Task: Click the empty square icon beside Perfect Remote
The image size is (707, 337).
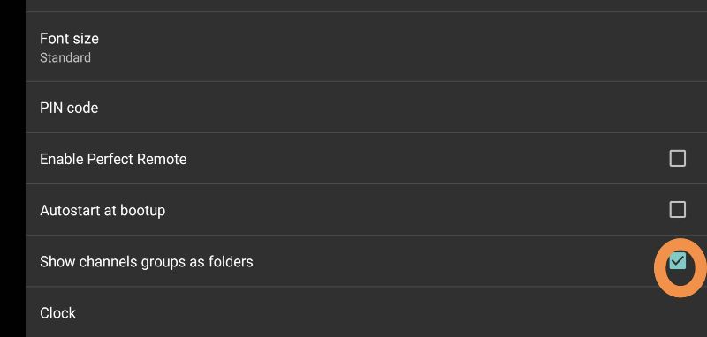Action: point(677,159)
